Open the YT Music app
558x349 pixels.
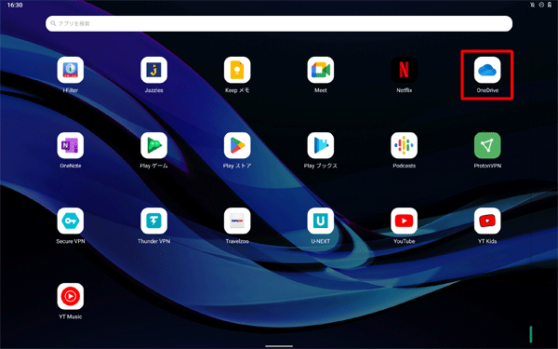tap(71, 296)
